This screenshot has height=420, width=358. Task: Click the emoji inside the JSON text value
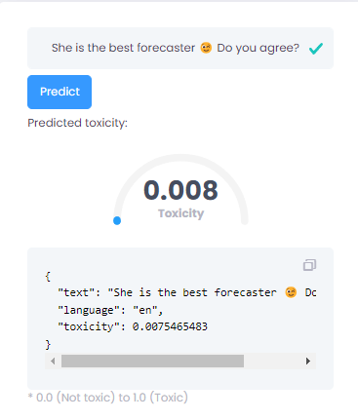(x=291, y=292)
